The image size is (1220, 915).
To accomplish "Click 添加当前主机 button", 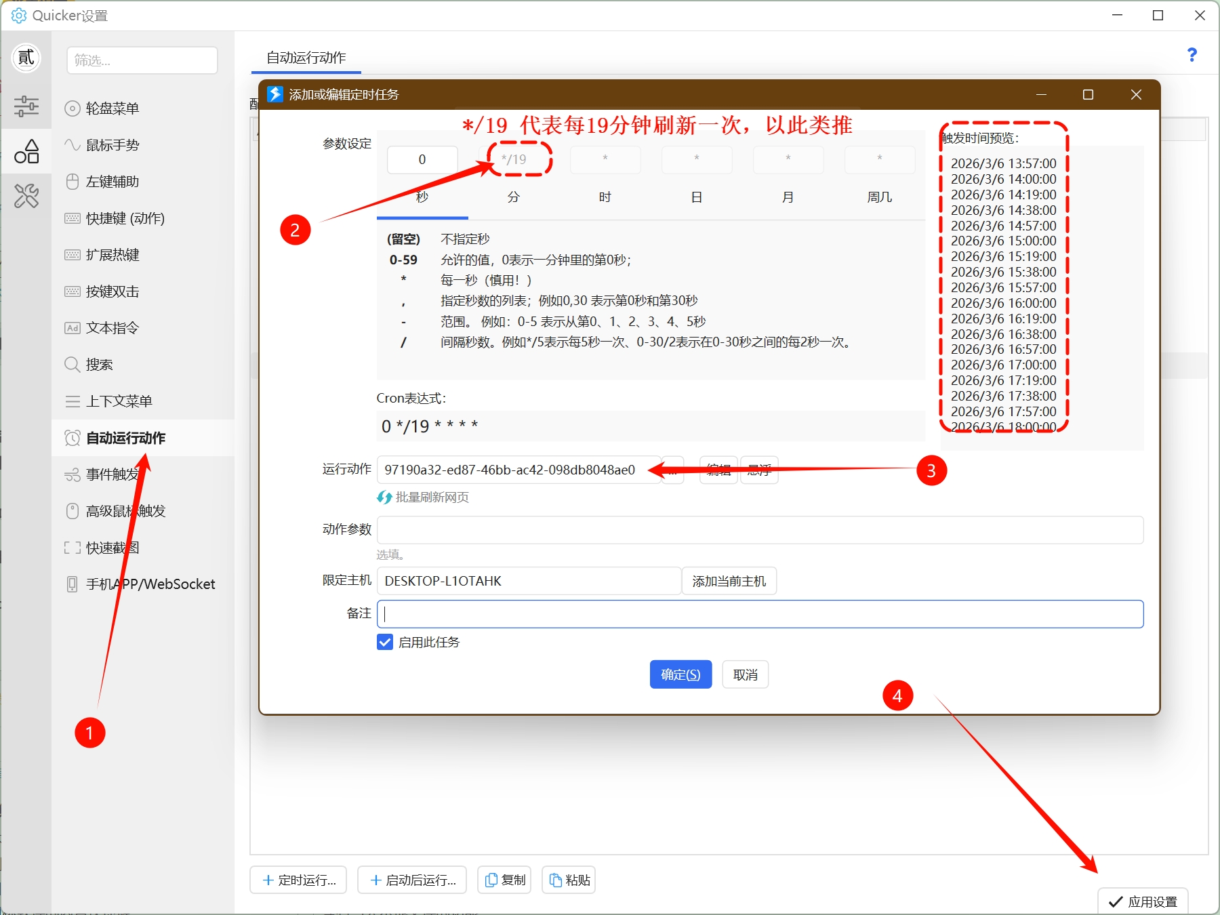I will click(x=729, y=582).
